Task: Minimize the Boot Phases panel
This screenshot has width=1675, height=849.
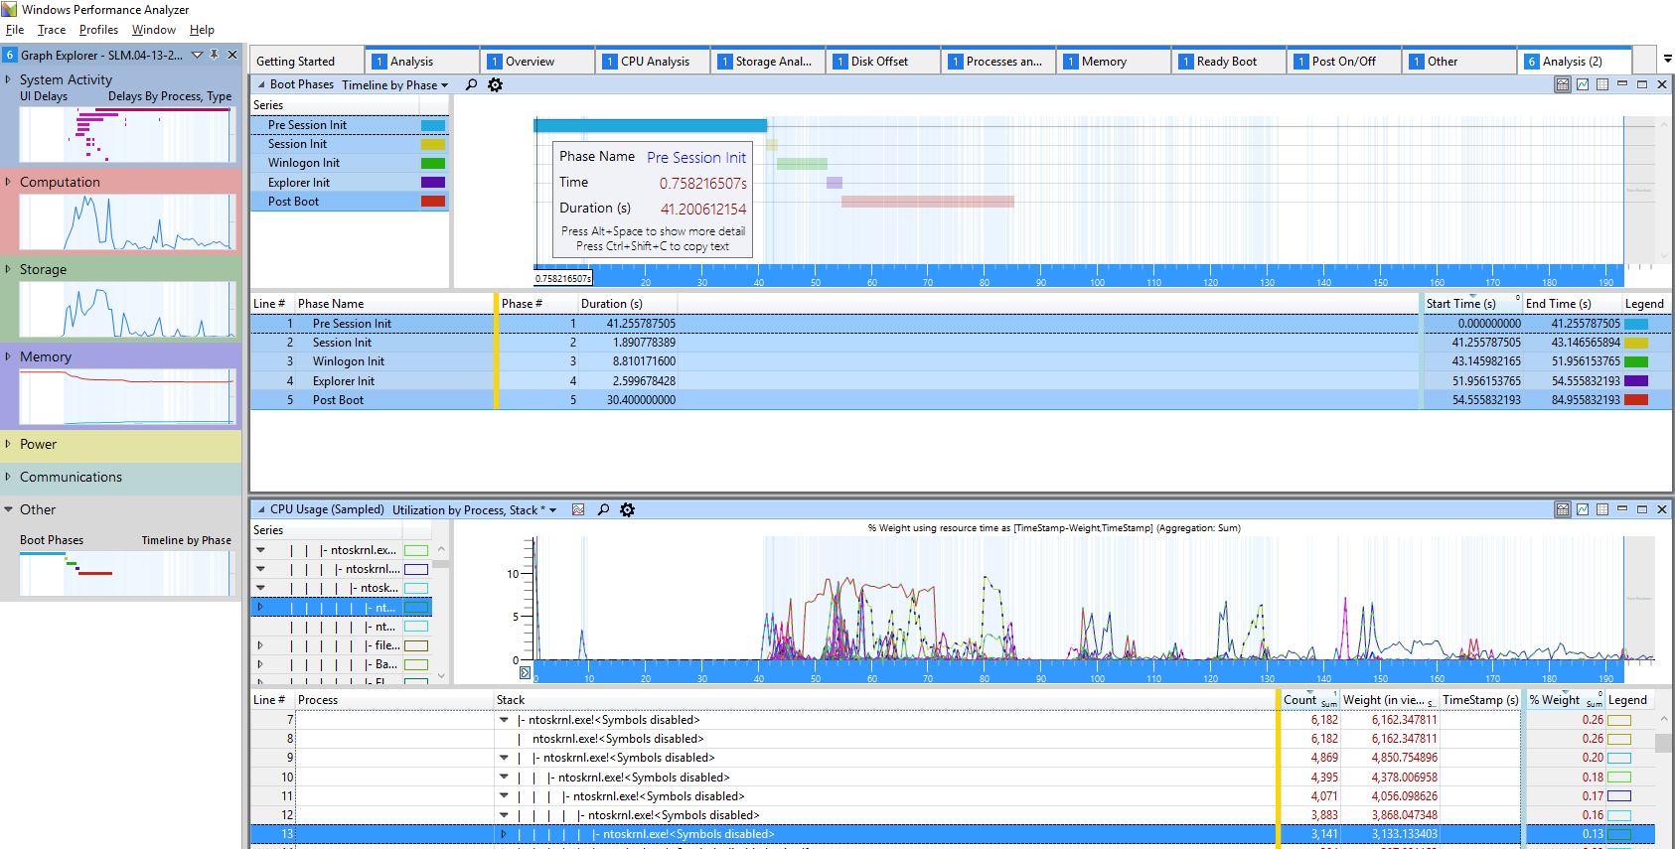Action: [x=1622, y=85]
